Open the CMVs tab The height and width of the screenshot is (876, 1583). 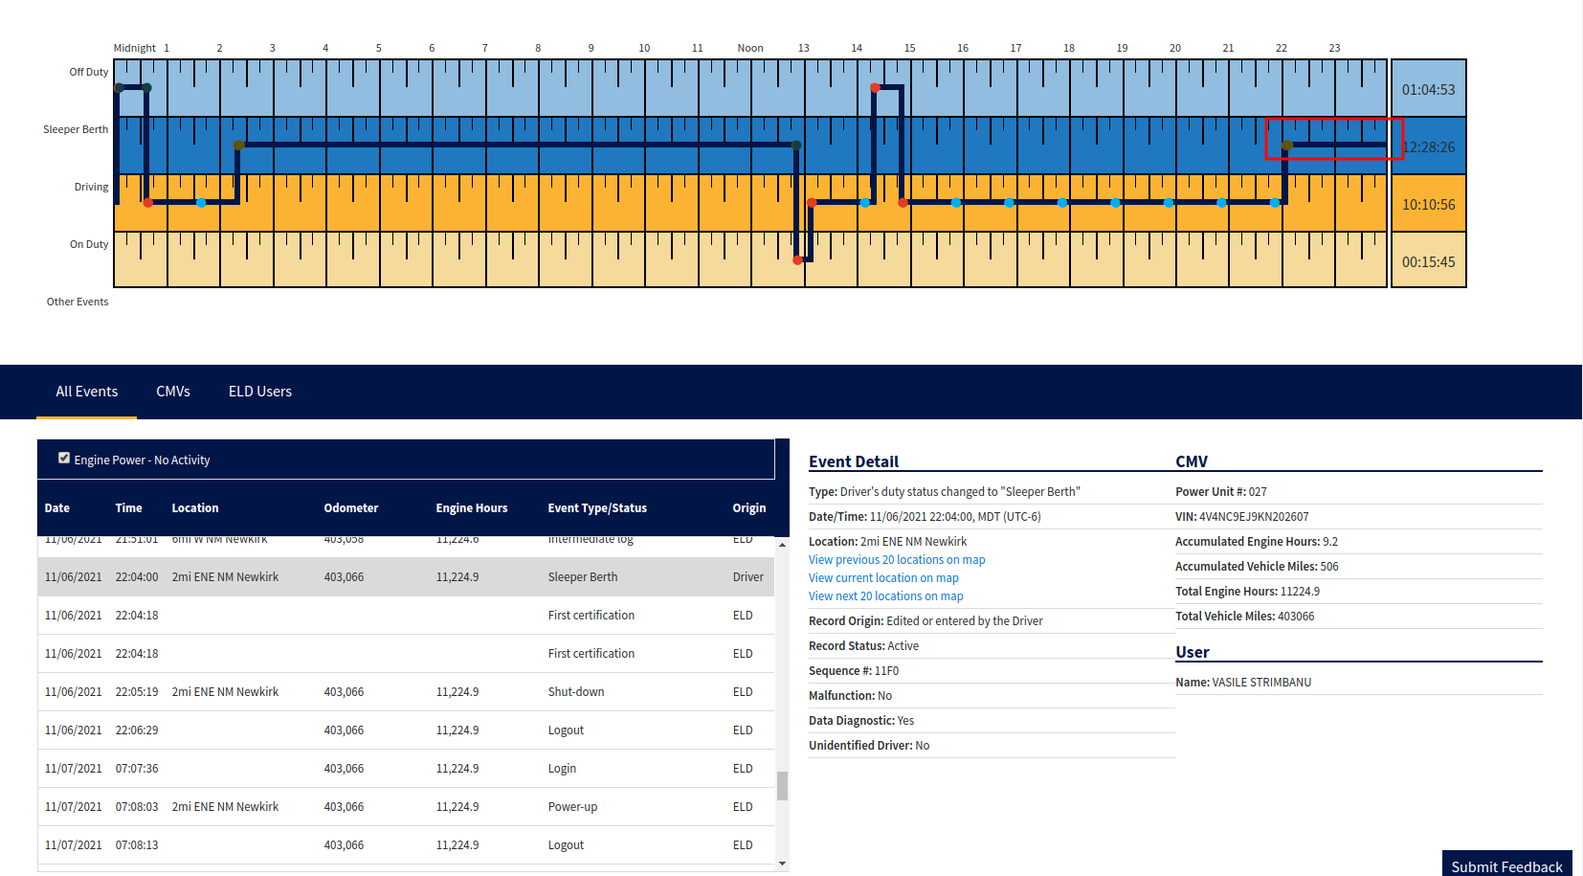[x=173, y=392]
